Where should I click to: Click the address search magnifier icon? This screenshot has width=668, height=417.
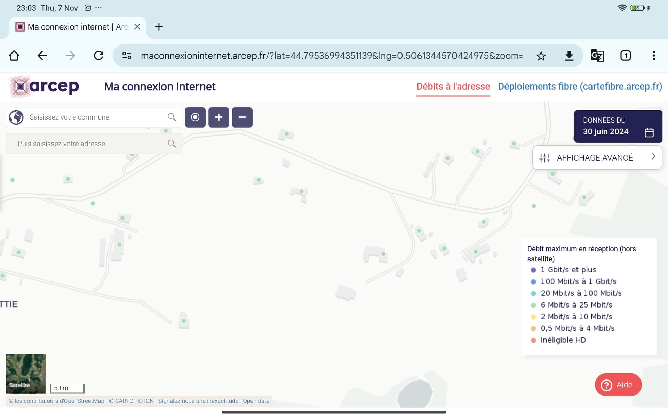(x=172, y=144)
